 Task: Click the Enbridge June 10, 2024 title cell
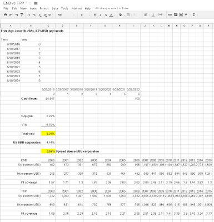(x=32, y=31)
